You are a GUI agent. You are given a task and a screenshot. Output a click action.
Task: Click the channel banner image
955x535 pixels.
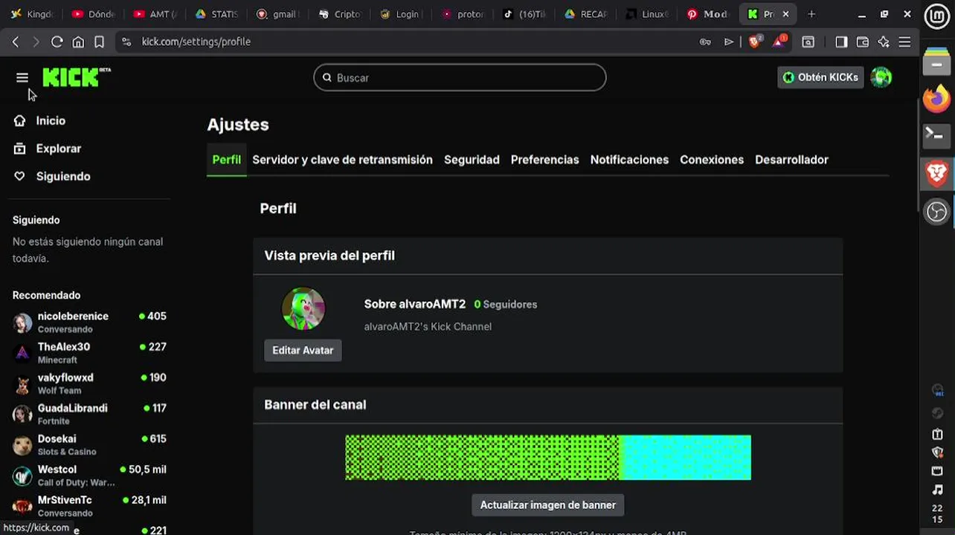[x=548, y=458]
